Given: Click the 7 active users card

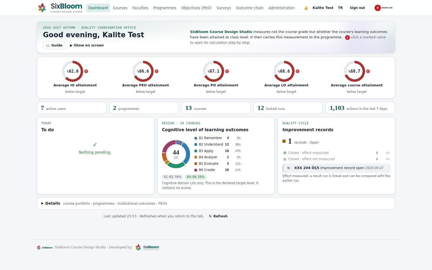Looking at the screenshot, I should (72, 108).
